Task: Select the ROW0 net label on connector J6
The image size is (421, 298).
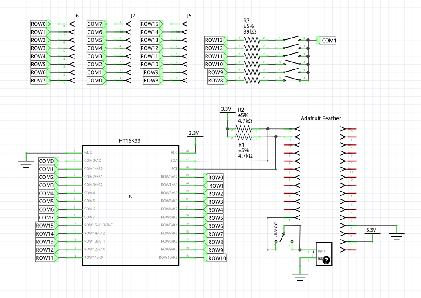Action: (x=40, y=24)
